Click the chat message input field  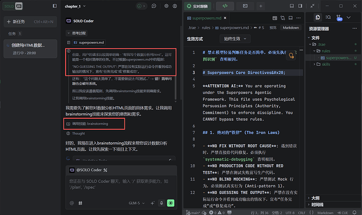pos(121,183)
